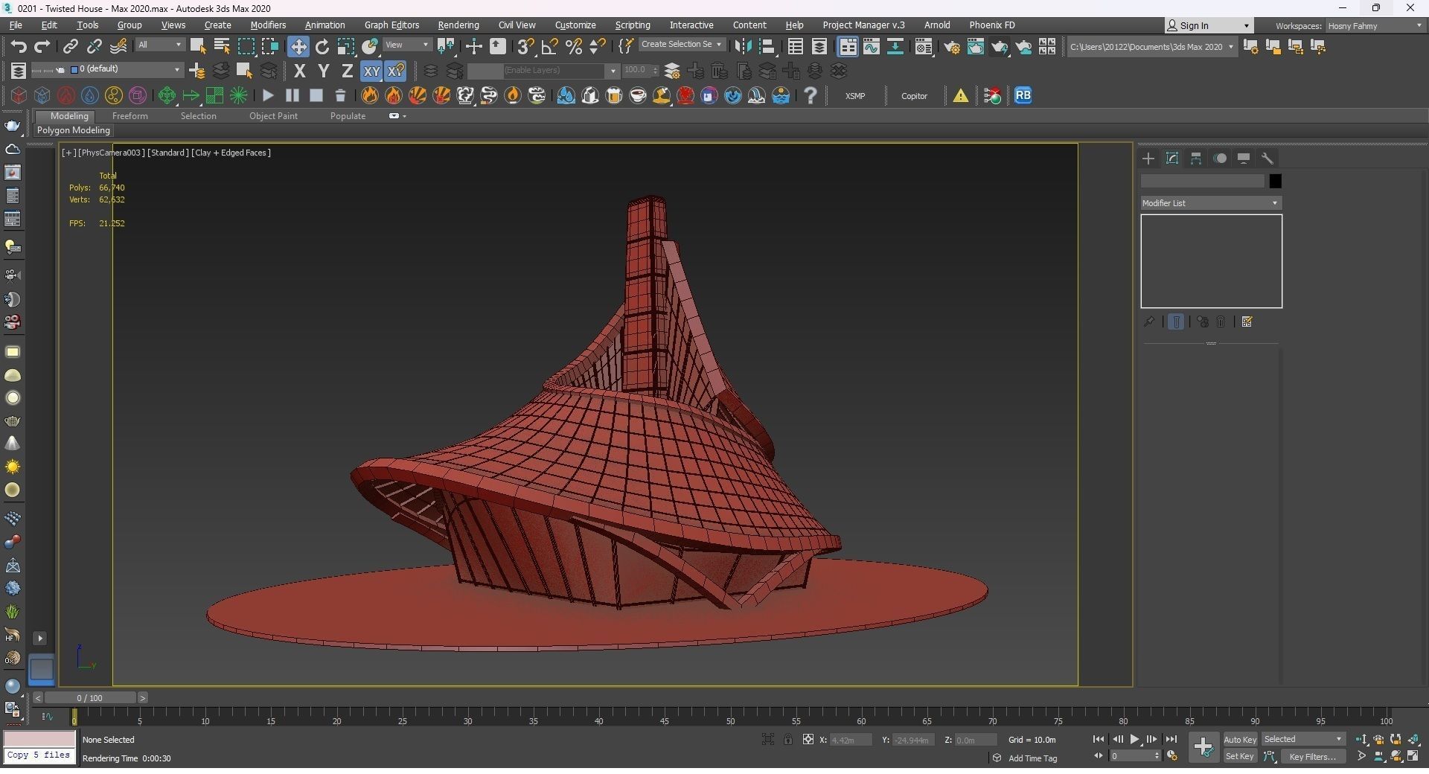Open the Motion panel tab icon
1429x774 pixels.
pyautogui.click(x=1220, y=159)
